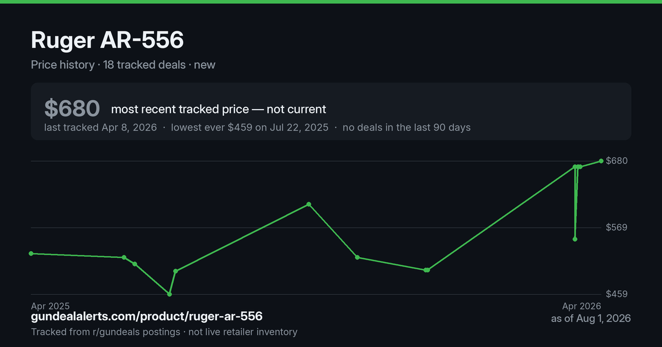This screenshot has height=347, width=662.
Task: Click the Apr 2026 axis label
Action: pos(581,306)
